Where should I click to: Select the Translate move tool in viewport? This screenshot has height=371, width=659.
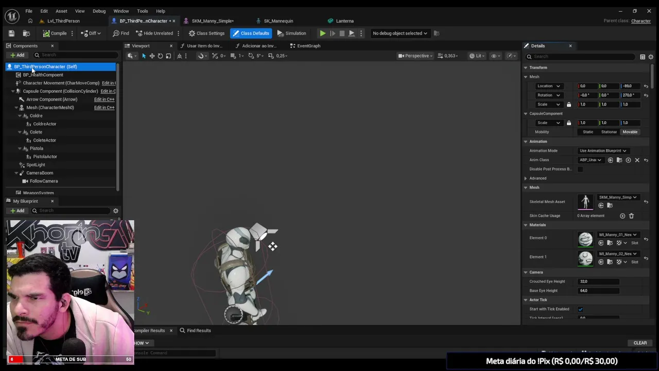tap(152, 56)
